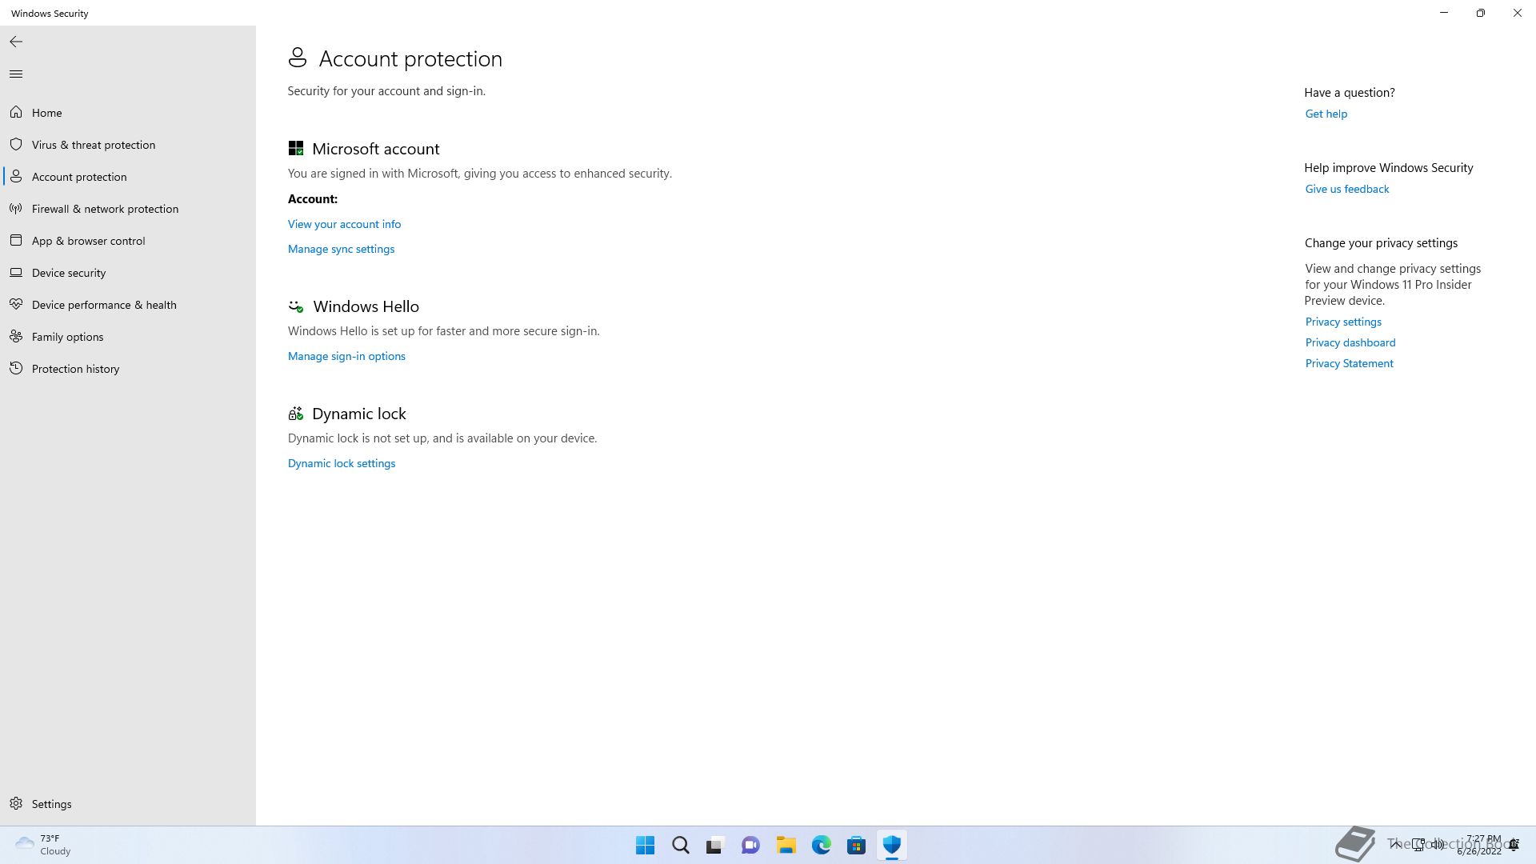Click 'Change your privacy settings' heading

pos(1381,243)
